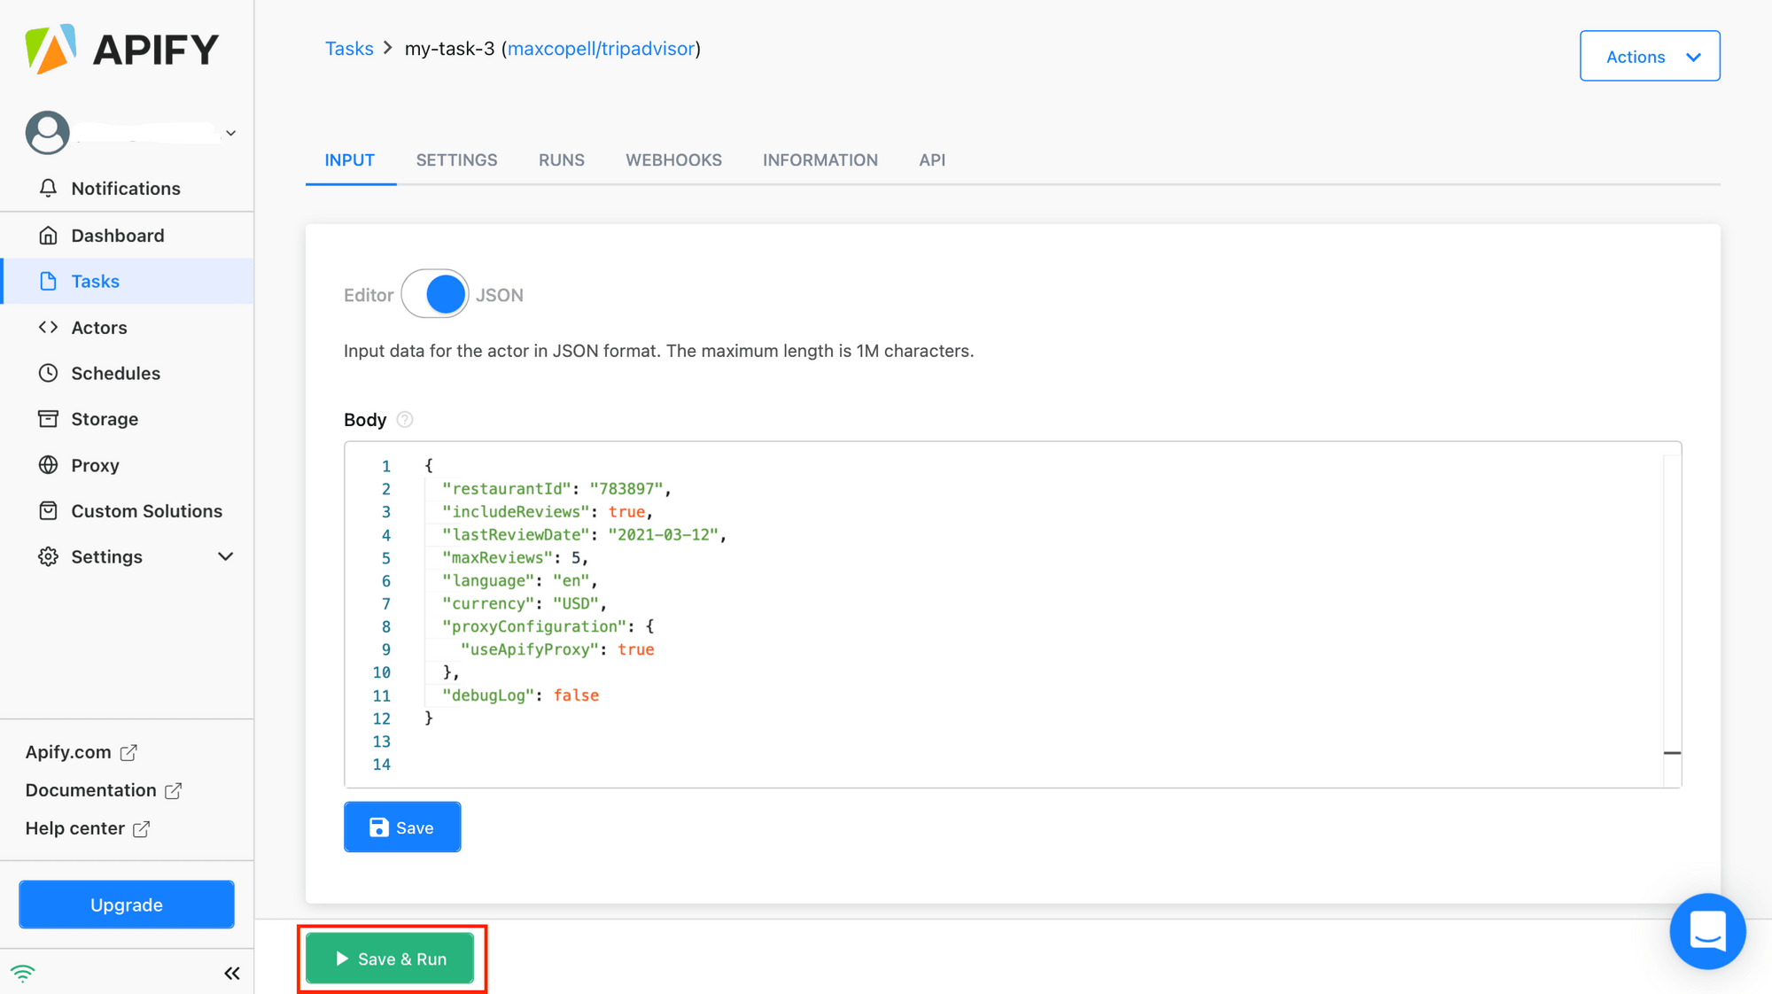Click the Save button
The height and width of the screenshot is (994, 1772).
[x=402, y=827]
